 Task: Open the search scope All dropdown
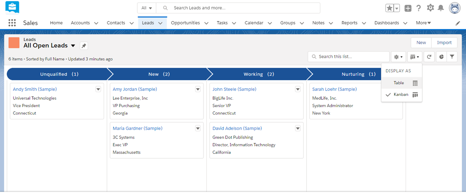tap(147, 8)
